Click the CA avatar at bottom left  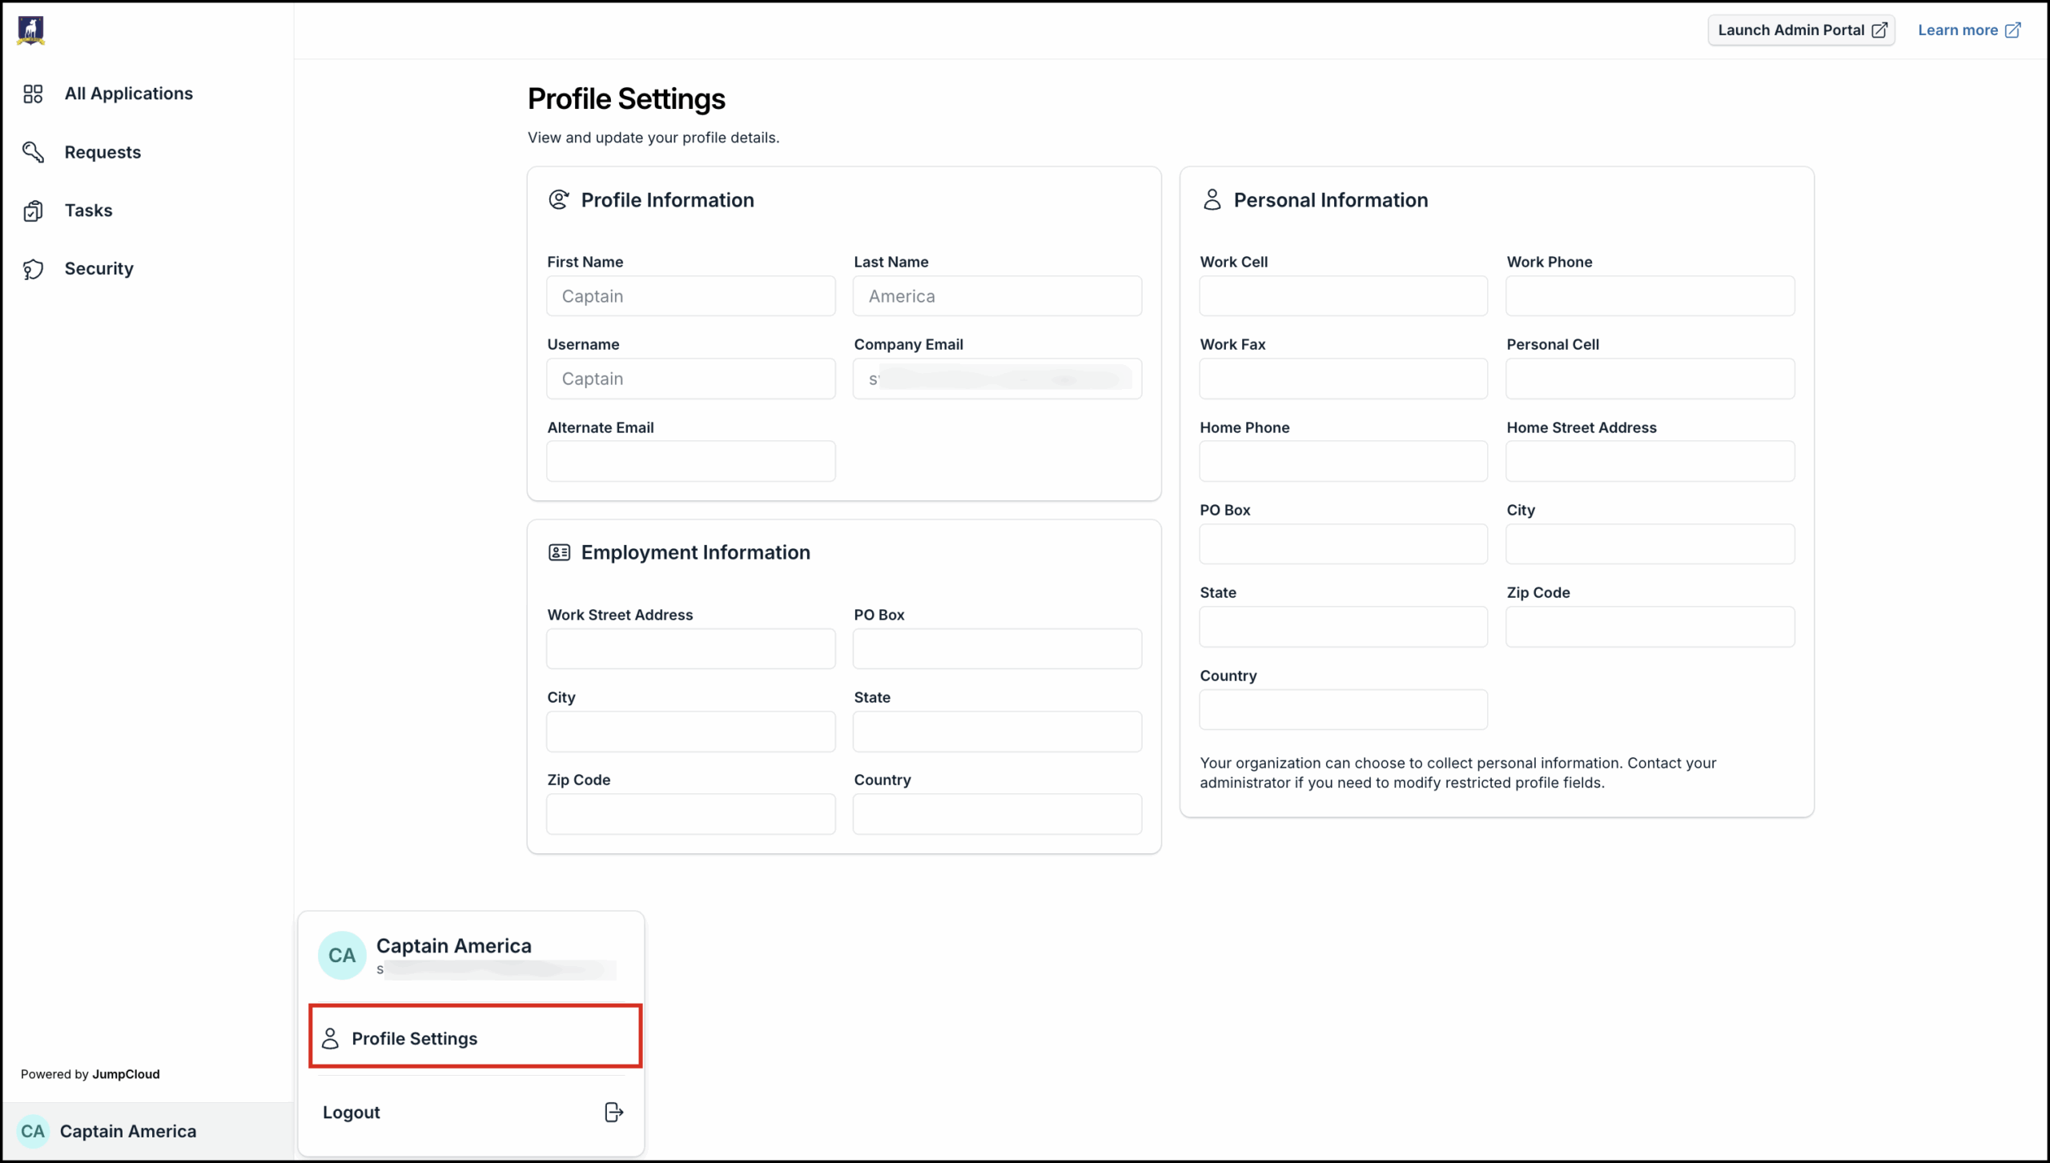pos(33,1131)
